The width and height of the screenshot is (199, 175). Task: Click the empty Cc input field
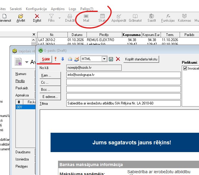(x=123, y=82)
